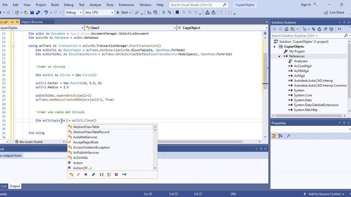Click the Start debugging button
Image resolution: width=351 pixels, height=197 pixels.
122,13
